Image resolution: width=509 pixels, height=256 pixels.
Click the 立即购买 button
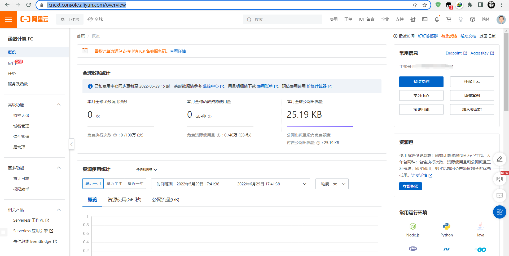point(410,186)
